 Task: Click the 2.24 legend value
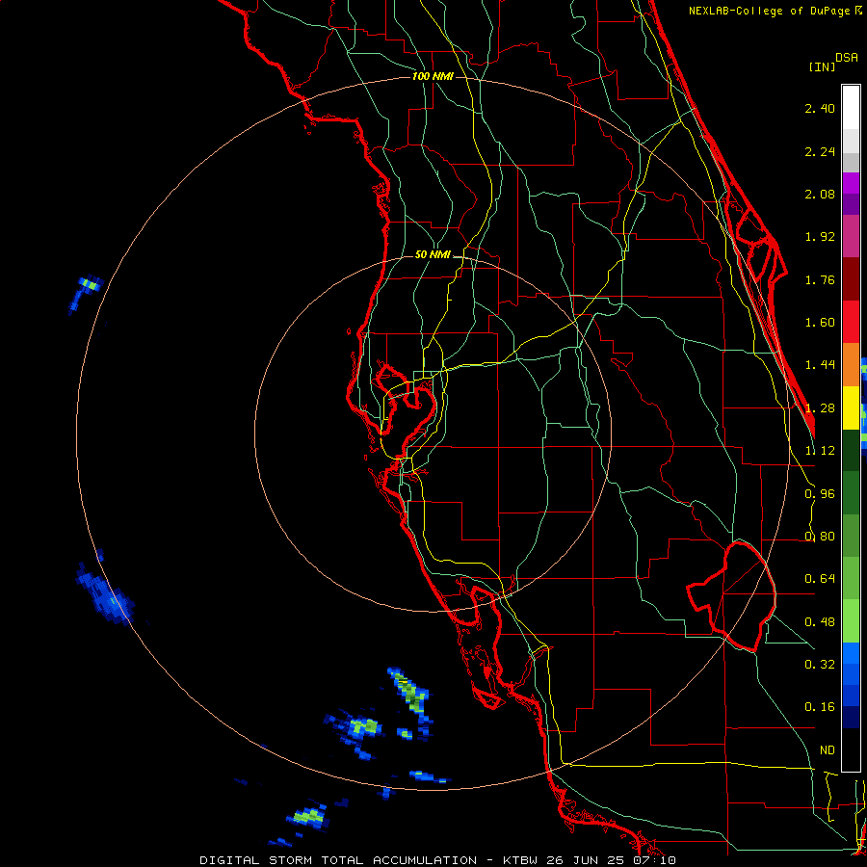click(x=820, y=151)
